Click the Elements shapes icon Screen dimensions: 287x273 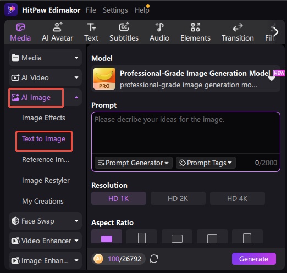click(195, 27)
